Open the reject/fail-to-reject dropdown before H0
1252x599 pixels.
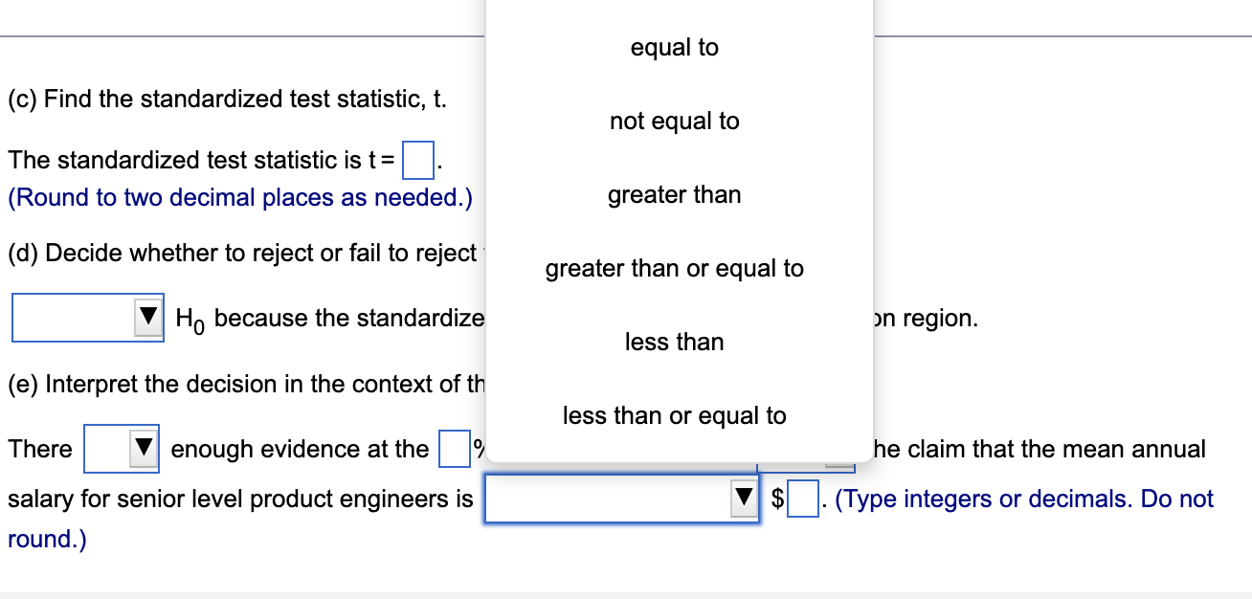[87, 317]
